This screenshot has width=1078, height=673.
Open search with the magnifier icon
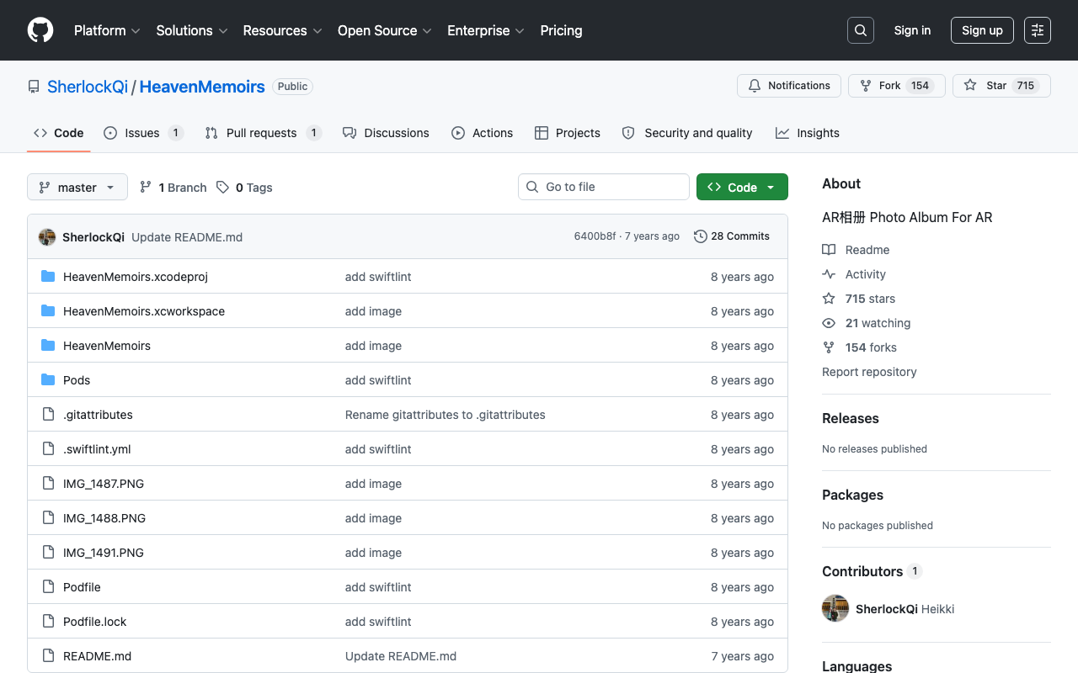[x=861, y=30]
